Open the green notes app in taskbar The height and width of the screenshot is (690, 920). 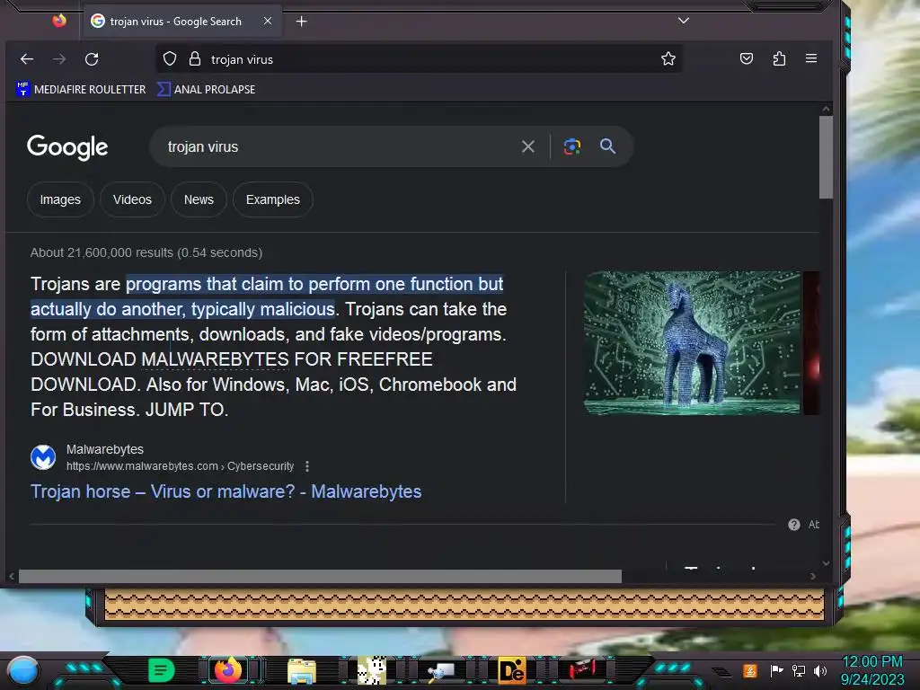coord(161,670)
